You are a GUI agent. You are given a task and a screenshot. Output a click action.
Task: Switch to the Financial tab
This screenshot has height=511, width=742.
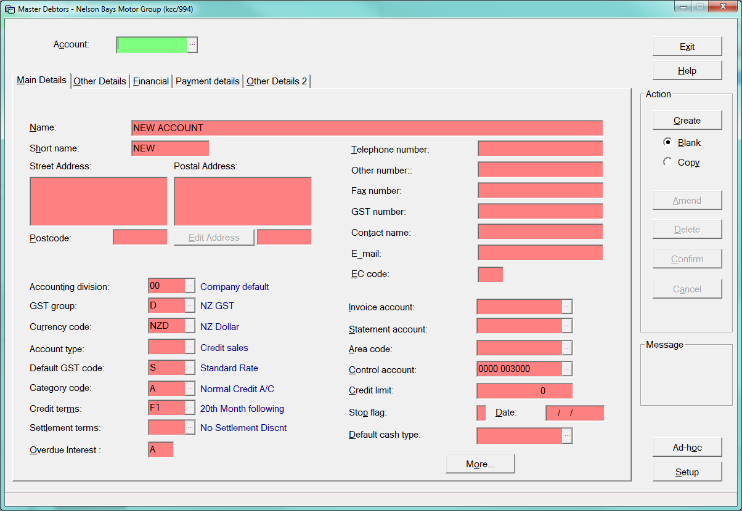point(151,81)
